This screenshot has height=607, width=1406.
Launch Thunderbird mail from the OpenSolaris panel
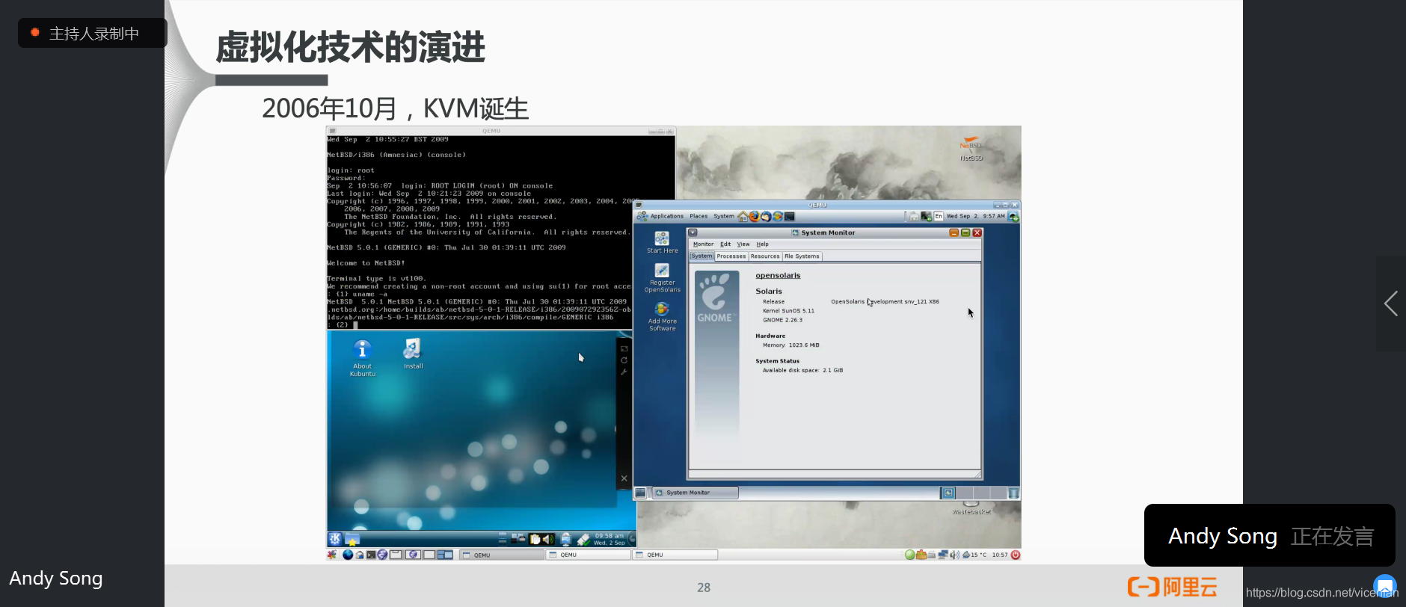pos(766,217)
